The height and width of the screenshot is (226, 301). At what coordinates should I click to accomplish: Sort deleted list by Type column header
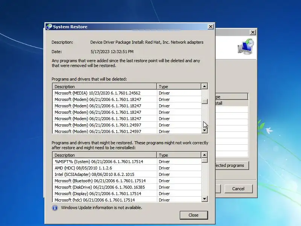tap(179, 87)
